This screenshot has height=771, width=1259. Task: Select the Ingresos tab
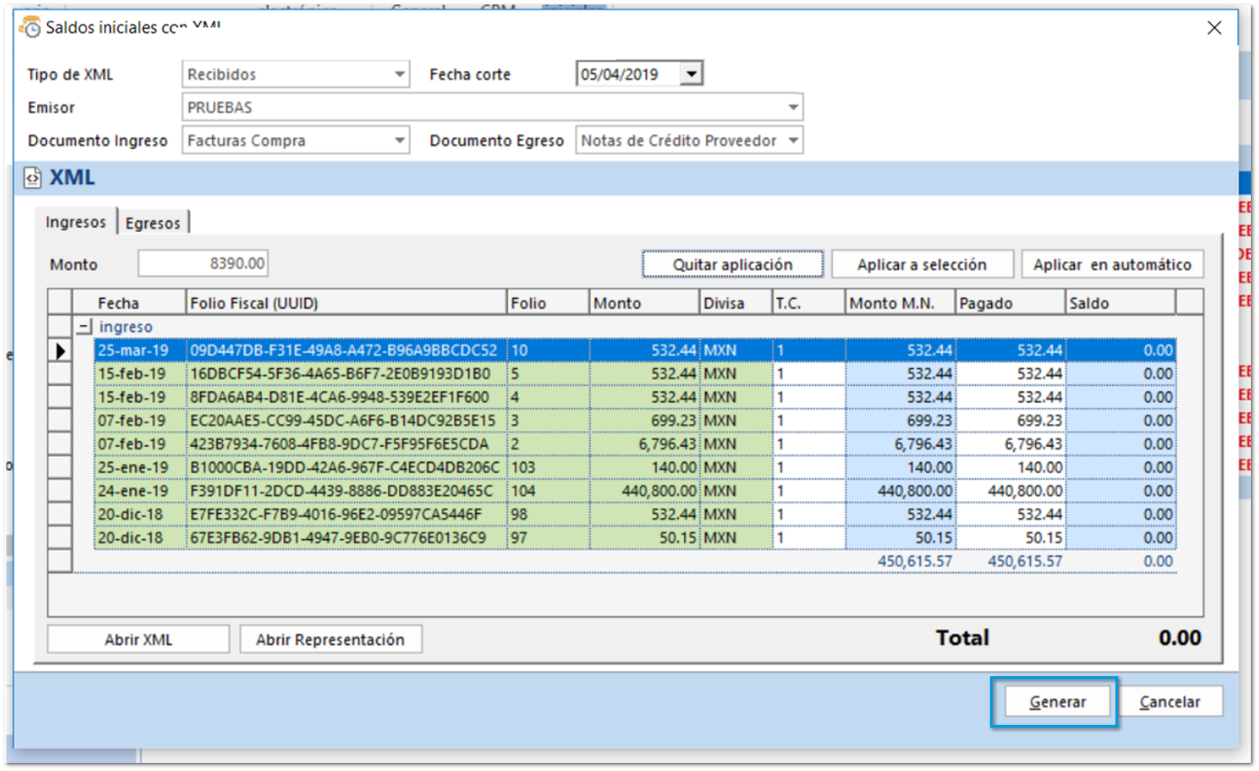[x=77, y=222]
